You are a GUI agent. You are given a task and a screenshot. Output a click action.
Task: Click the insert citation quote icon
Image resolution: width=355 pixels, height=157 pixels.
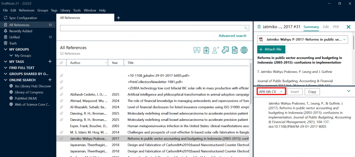[x=197, y=50]
